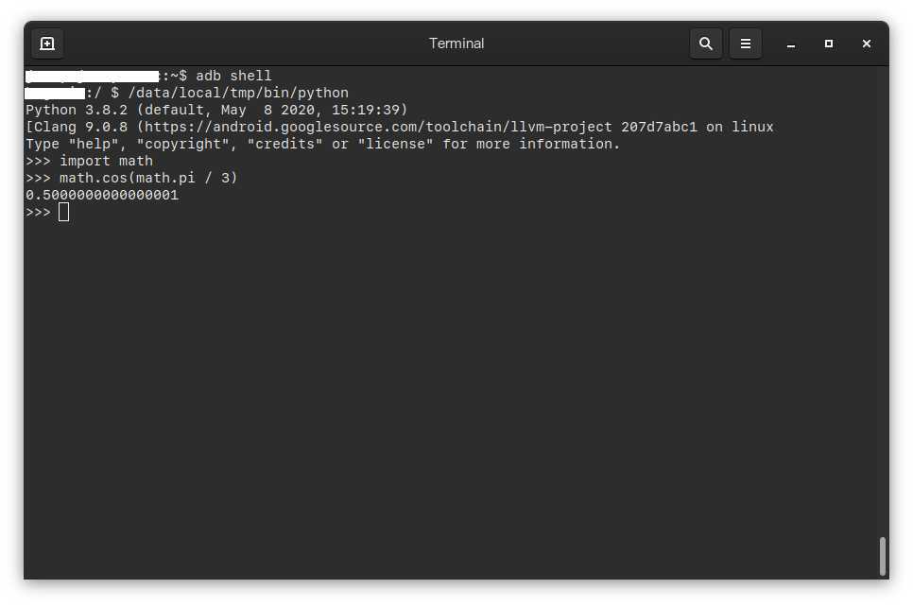Click the /data/local/tmp/bin/python path

pos(238,94)
